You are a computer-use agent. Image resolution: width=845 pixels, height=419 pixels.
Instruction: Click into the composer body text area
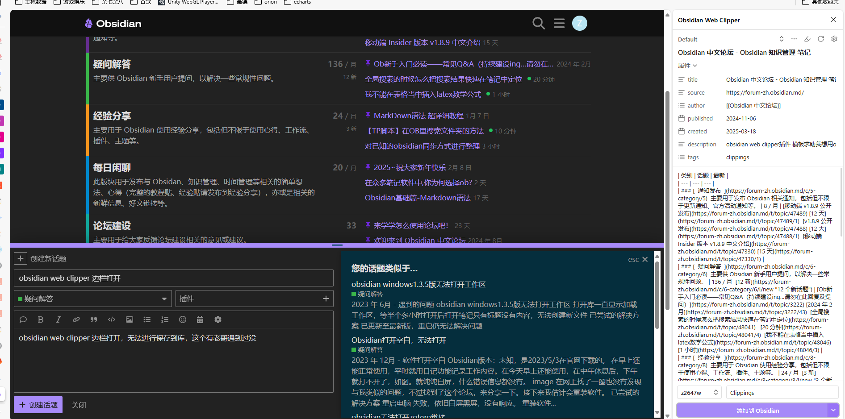(174, 360)
